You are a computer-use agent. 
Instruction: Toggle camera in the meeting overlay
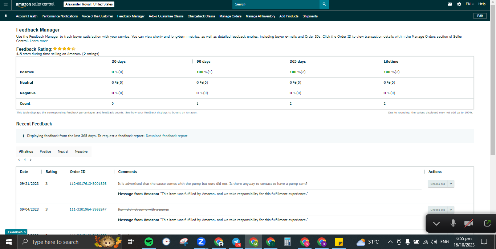point(469,224)
